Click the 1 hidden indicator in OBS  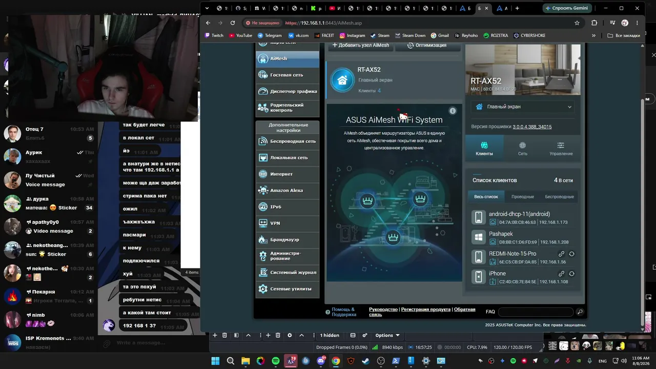(330, 335)
